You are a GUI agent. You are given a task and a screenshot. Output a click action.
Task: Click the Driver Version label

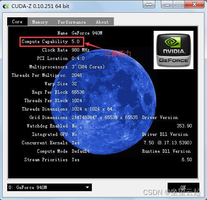(x=160, y=117)
